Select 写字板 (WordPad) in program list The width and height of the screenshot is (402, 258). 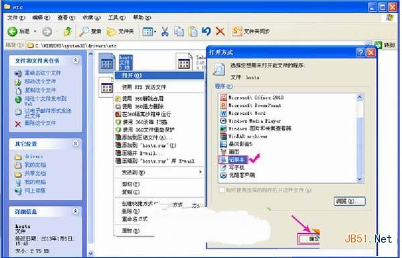click(x=232, y=168)
